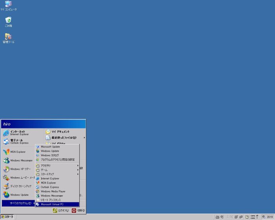This screenshot has width=275, height=220.
Task: Click the 切断 button
Action: pos(78,211)
